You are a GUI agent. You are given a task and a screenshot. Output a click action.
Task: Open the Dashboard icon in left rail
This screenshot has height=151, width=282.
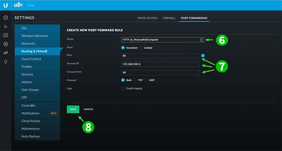pyautogui.click(x=6, y=17)
